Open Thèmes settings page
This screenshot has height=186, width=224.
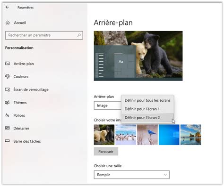[20, 103]
